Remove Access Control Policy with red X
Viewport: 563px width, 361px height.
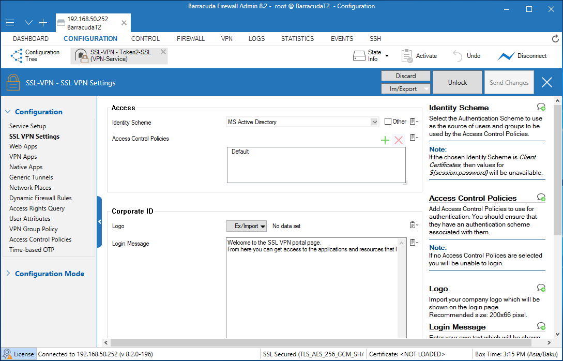pos(399,140)
